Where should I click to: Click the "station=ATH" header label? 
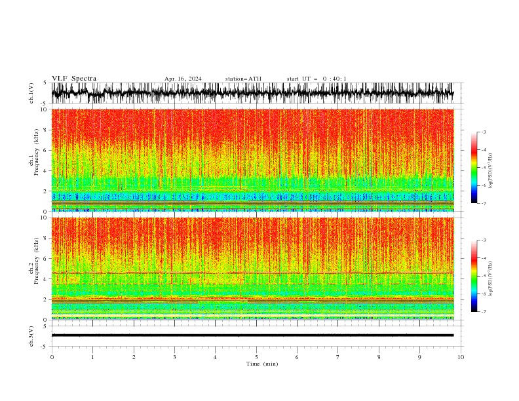243,79
